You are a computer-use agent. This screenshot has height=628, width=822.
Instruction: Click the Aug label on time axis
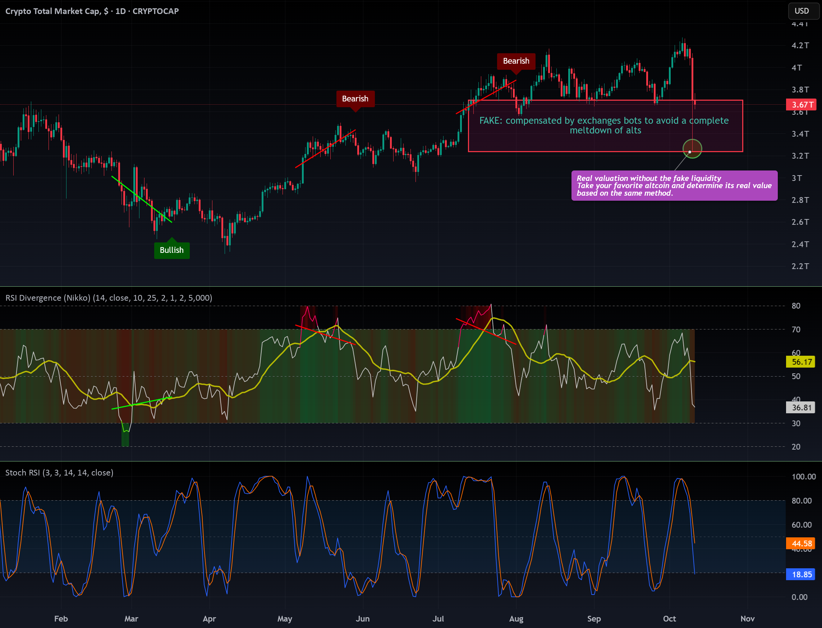coord(516,619)
